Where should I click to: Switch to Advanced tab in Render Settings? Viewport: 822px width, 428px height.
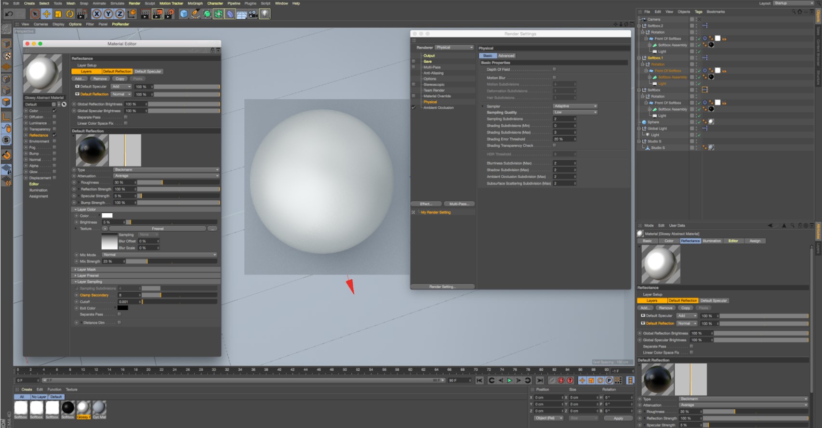pyautogui.click(x=506, y=55)
